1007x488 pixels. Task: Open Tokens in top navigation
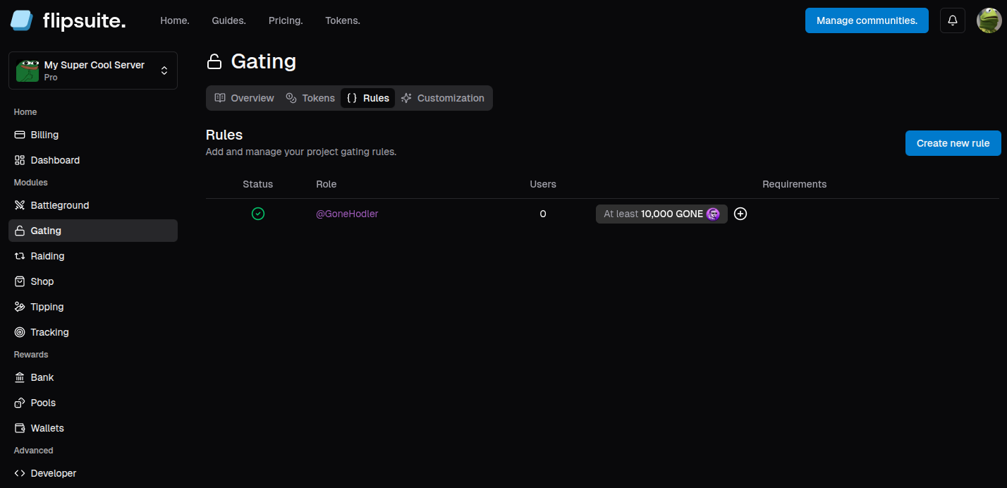click(x=343, y=20)
